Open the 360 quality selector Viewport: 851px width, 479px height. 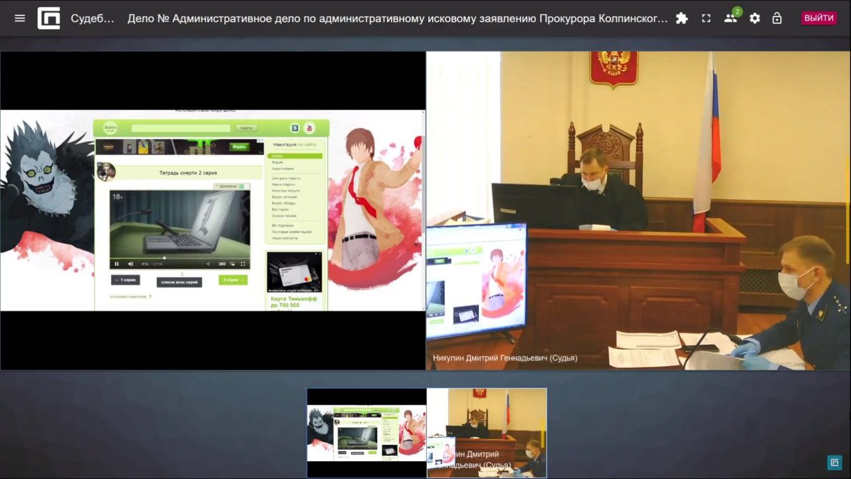pos(222,264)
